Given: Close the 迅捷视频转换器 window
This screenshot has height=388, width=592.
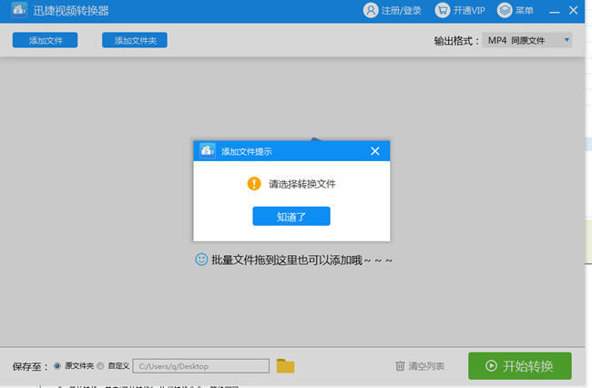Looking at the screenshot, I should [573, 10].
